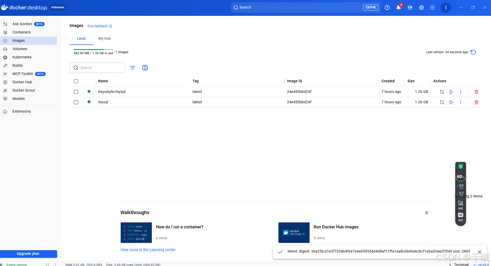
Task: Open the Builds section
Action: tap(29, 65)
